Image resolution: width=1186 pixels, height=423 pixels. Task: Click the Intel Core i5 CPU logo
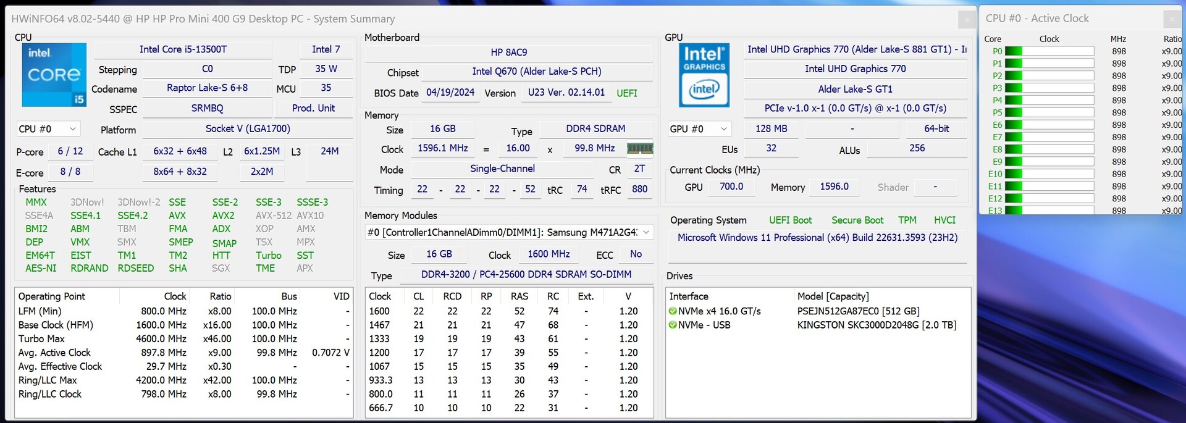point(54,75)
